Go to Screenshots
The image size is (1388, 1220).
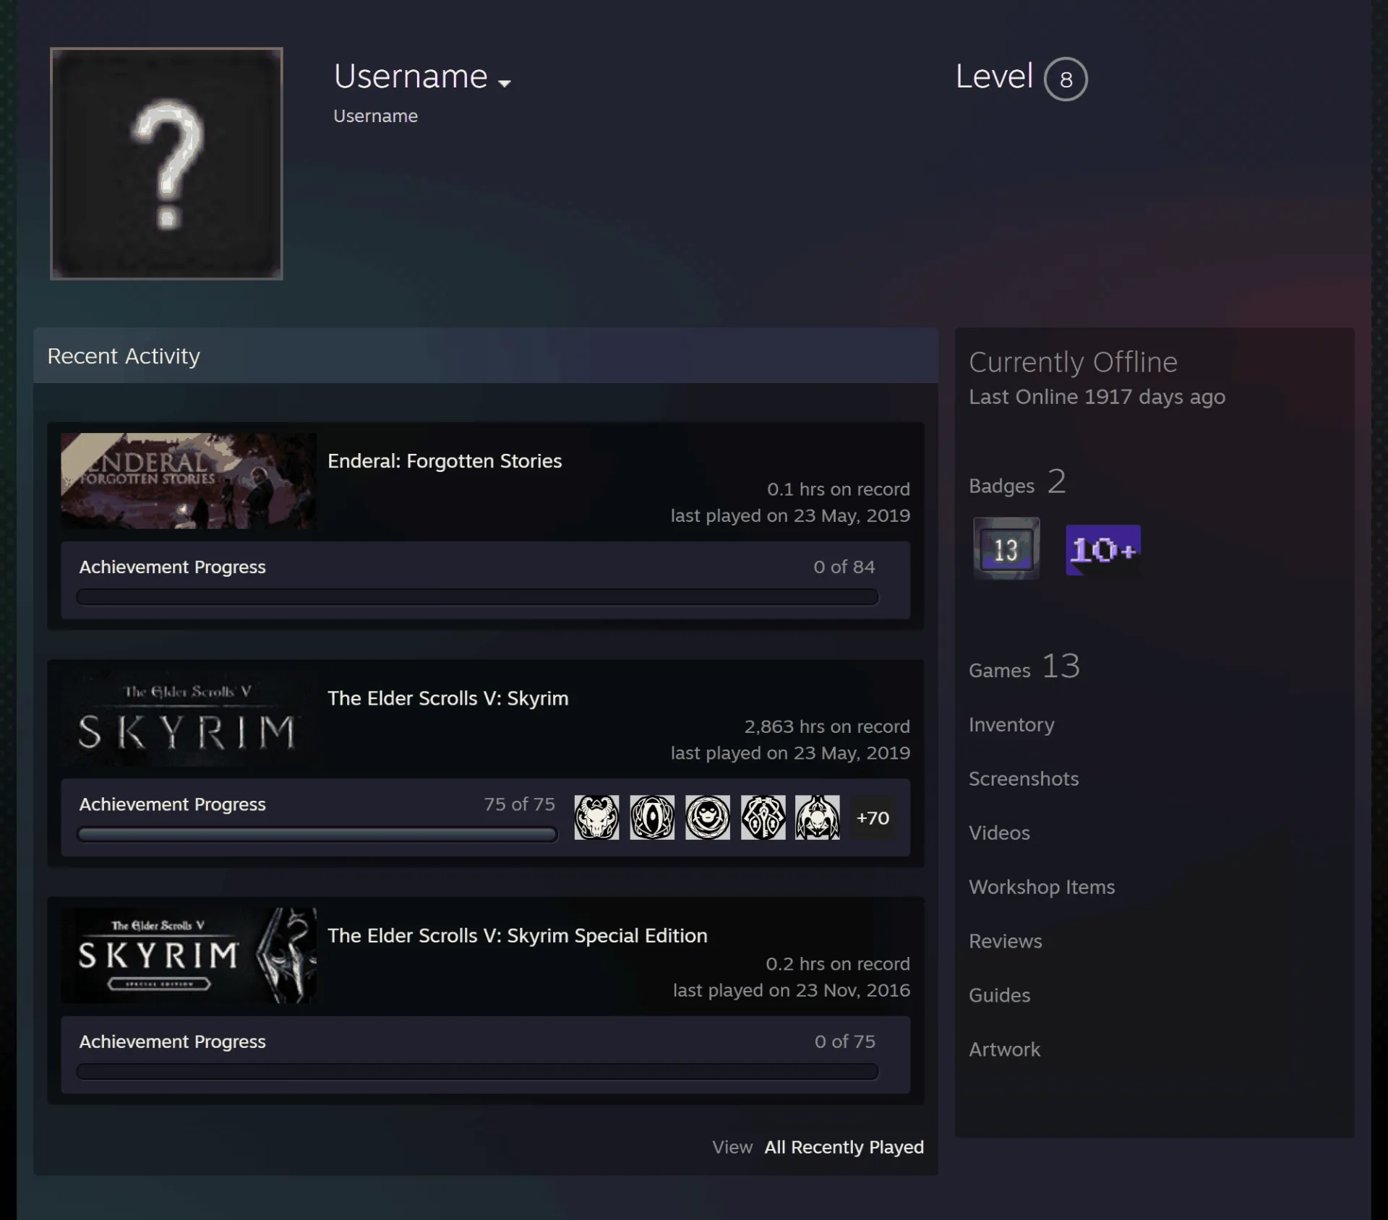click(1024, 779)
